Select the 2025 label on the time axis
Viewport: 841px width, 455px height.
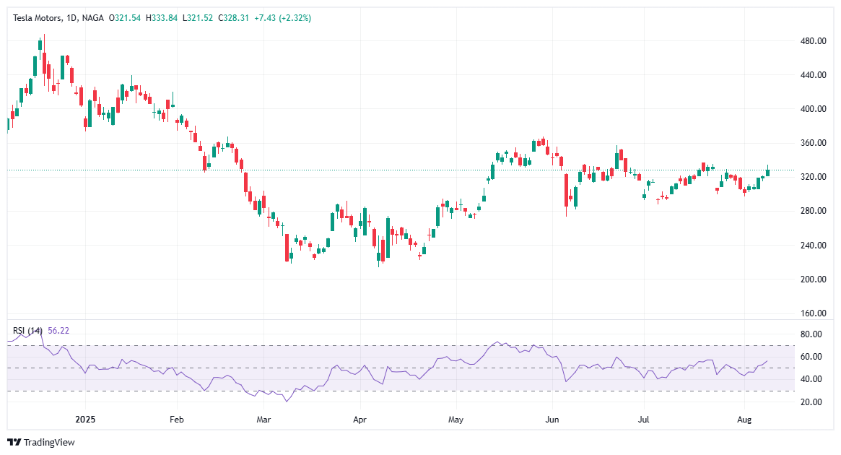(x=84, y=419)
